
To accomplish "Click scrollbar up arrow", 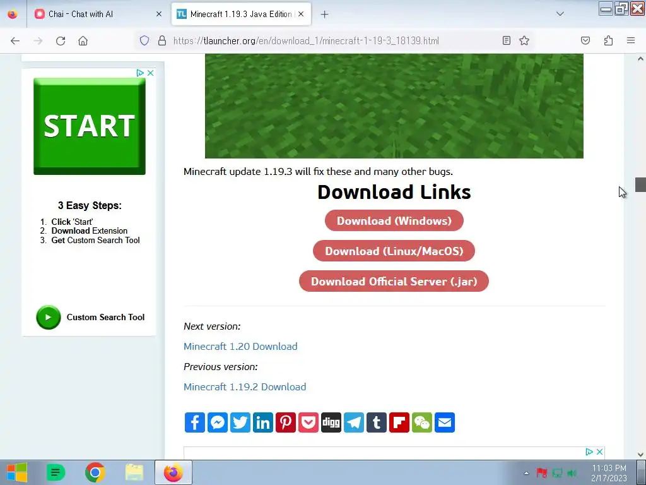I will 640,59.
